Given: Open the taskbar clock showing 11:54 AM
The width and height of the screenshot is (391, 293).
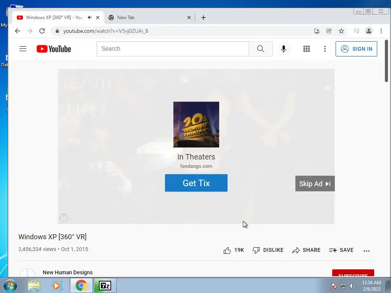Looking at the screenshot, I should pos(372,286).
